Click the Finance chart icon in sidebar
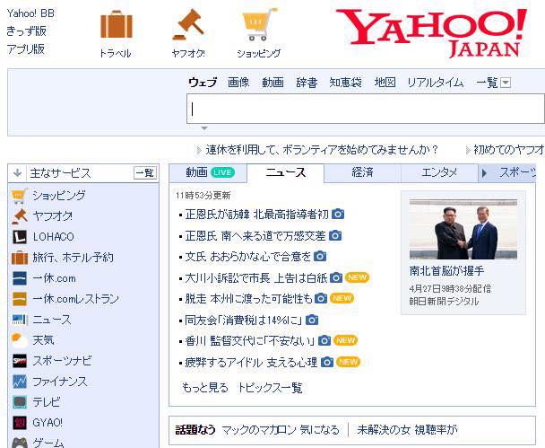 tap(20, 382)
